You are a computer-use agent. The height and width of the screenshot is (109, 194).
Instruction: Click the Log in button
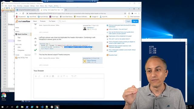point(129,21)
